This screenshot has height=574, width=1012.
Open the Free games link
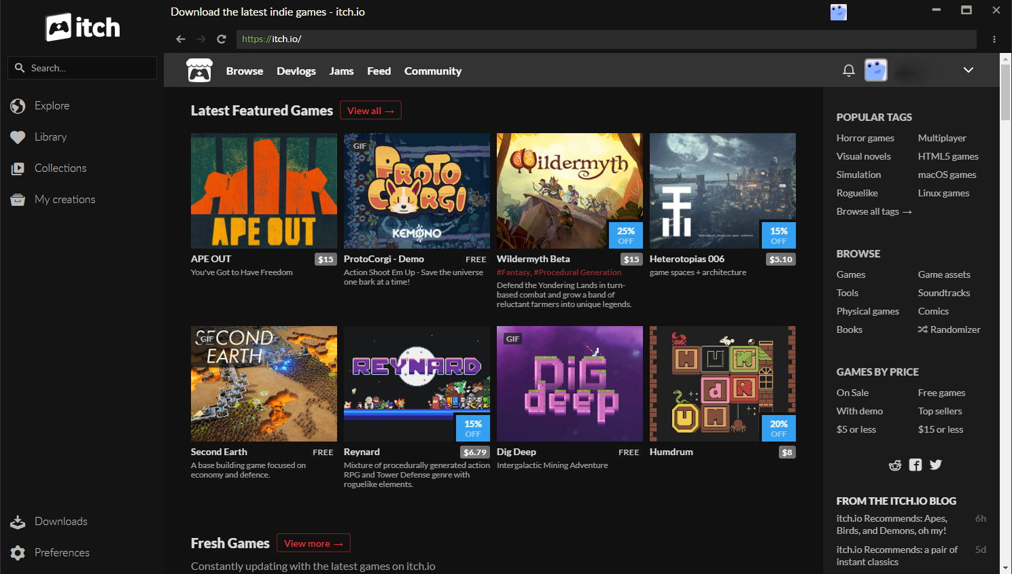(x=941, y=393)
